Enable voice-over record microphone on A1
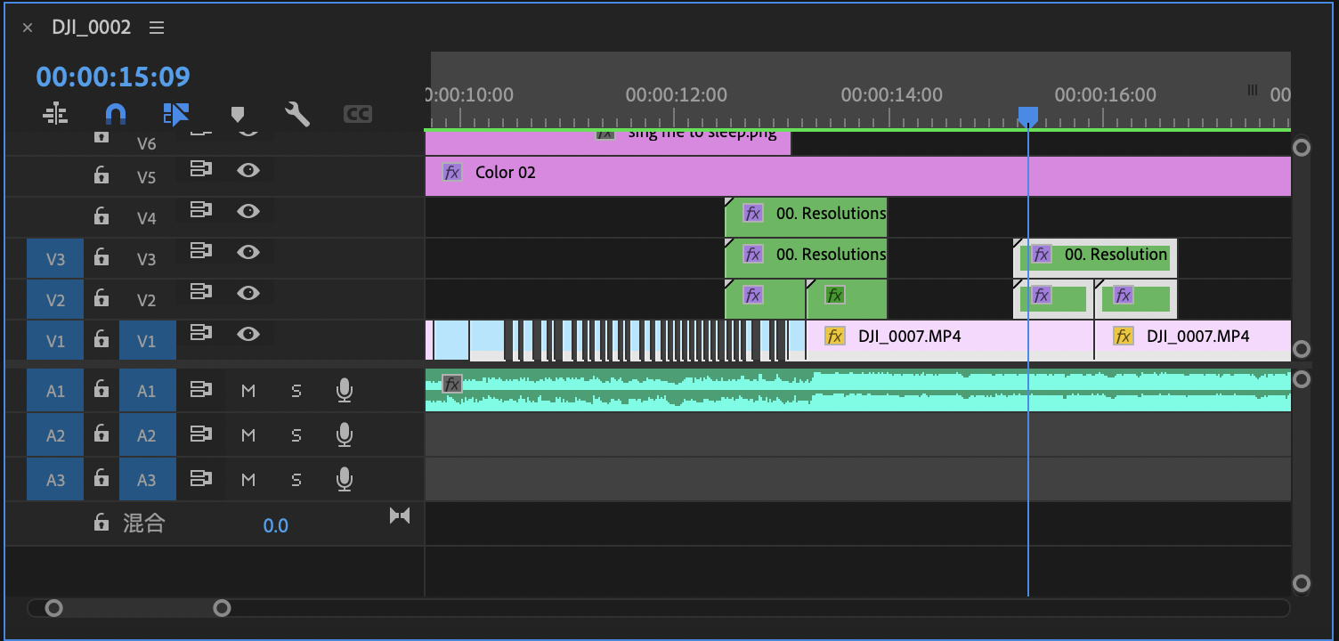The image size is (1339, 641). click(345, 390)
